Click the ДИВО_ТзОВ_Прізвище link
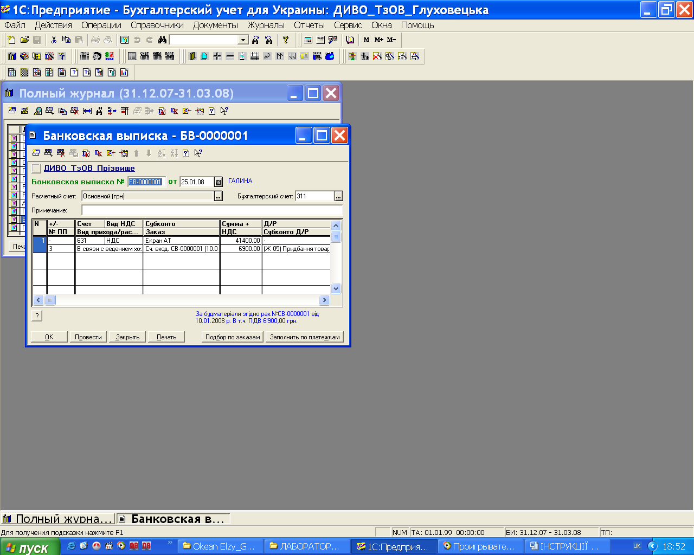Image resolution: width=694 pixels, height=555 pixels. tap(89, 169)
